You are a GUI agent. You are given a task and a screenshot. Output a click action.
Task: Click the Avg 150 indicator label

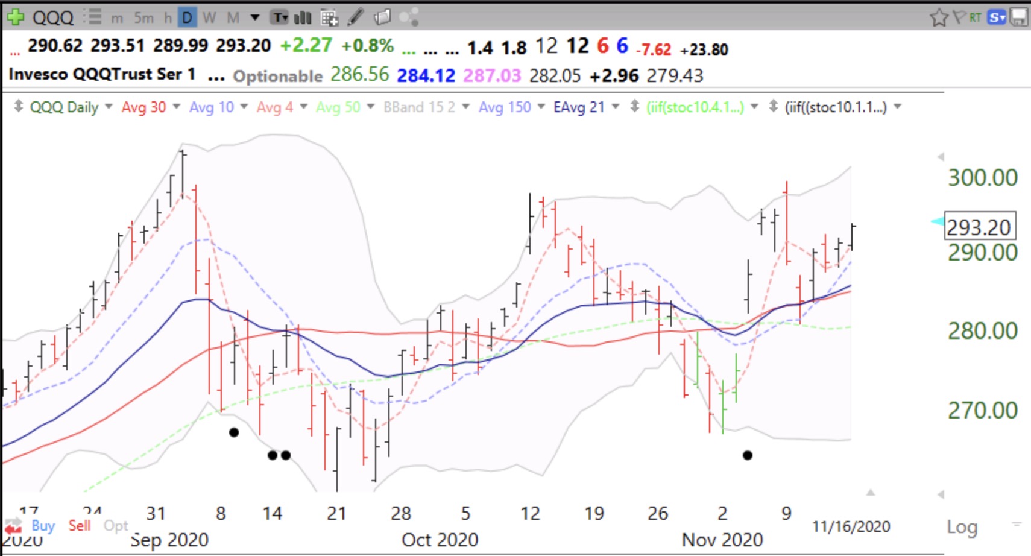coord(505,107)
